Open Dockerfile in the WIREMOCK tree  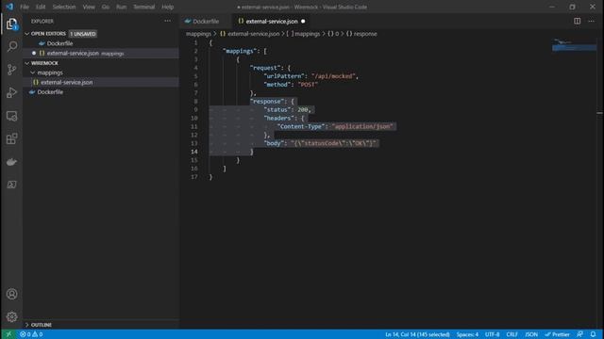50,92
